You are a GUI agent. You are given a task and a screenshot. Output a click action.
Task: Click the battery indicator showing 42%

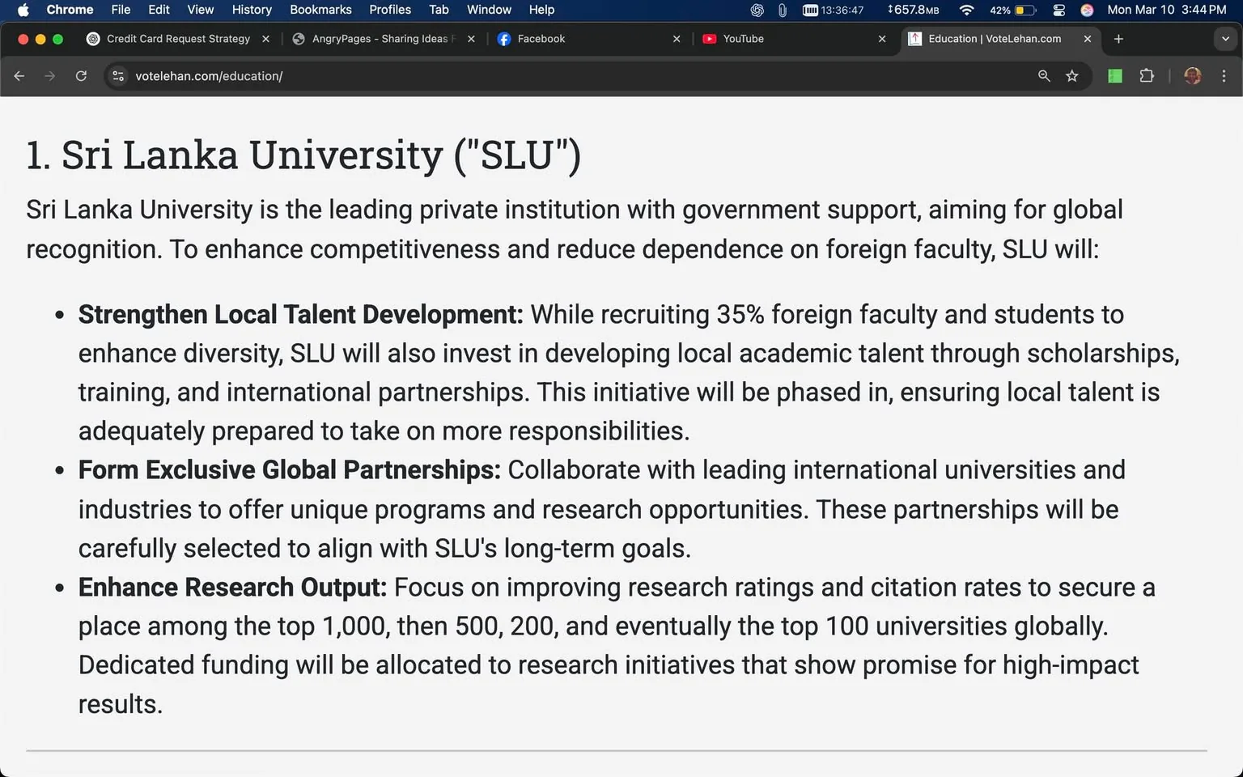pyautogui.click(x=1012, y=10)
